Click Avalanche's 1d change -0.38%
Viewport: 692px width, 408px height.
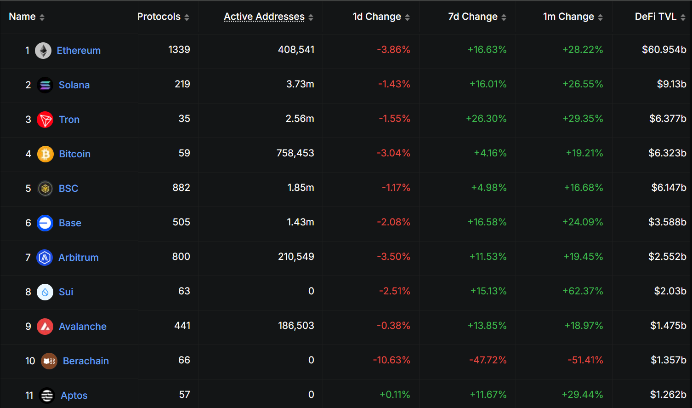click(394, 326)
